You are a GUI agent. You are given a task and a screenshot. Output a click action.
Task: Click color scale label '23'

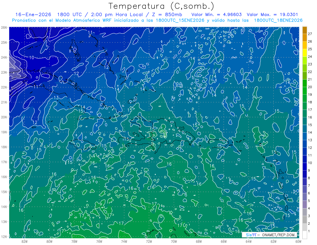[310, 64]
